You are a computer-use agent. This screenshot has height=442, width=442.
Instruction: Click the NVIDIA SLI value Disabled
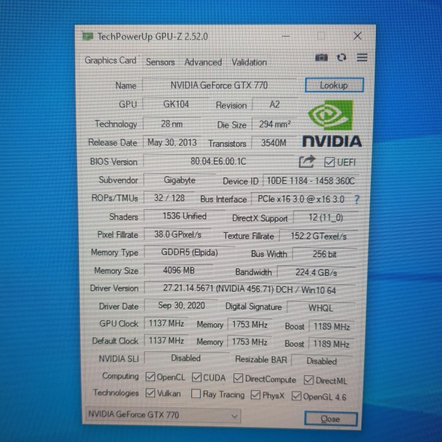[186, 358]
